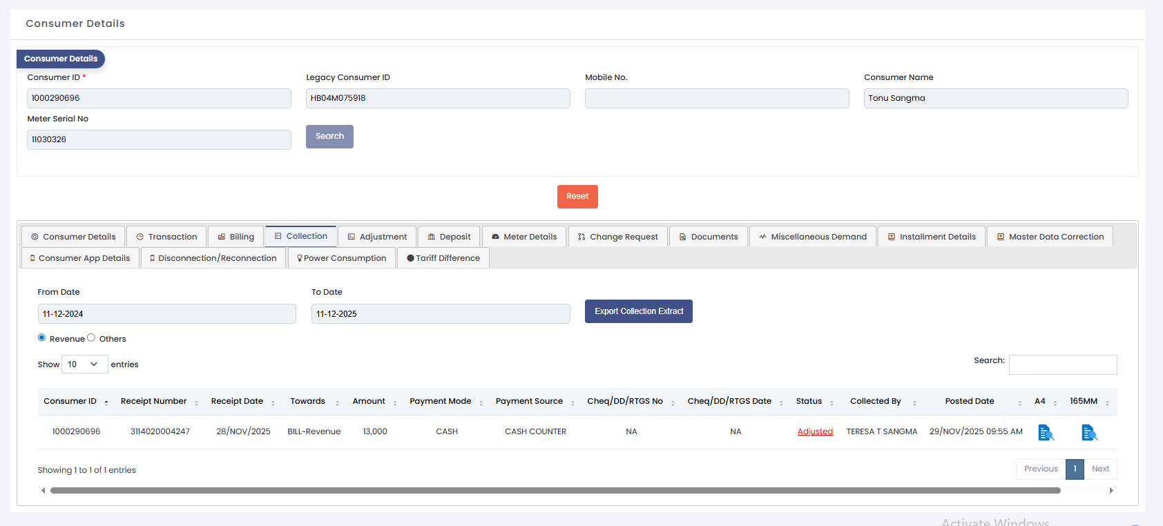This screenshot has height=526, width=1163.
Task: View the Meter Details tab
Action: (524, 237)
